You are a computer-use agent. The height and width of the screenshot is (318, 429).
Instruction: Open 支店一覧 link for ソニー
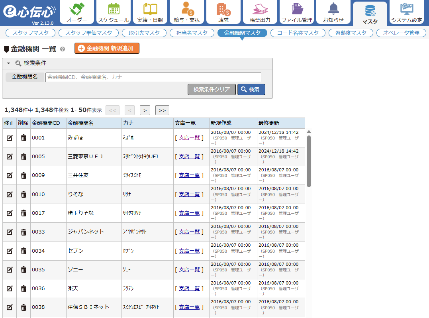189,269
